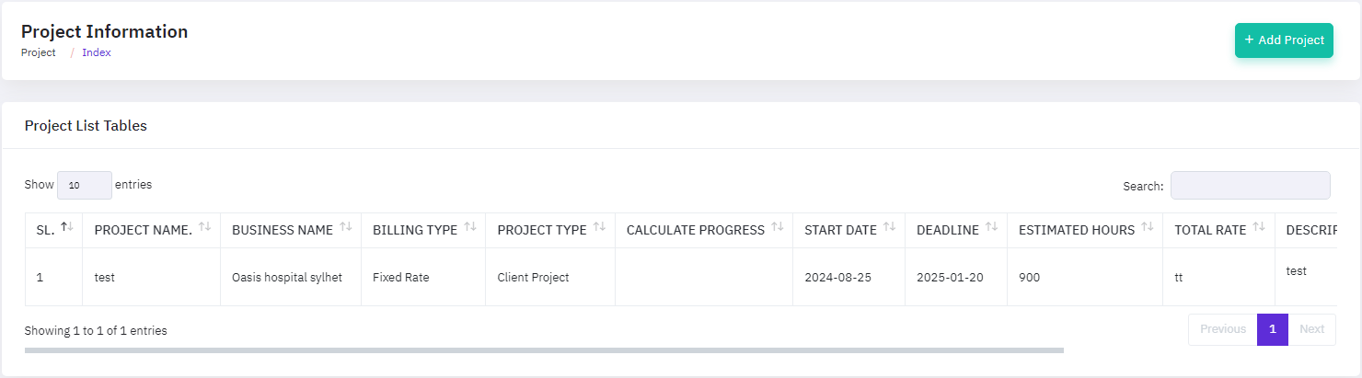Toggle Project Type sort order icon

point(599,227)
